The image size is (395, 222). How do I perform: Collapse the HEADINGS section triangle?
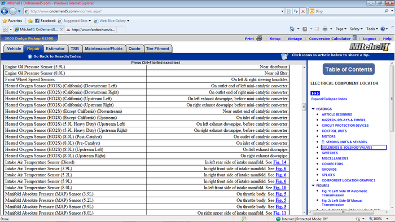(313, 109)
